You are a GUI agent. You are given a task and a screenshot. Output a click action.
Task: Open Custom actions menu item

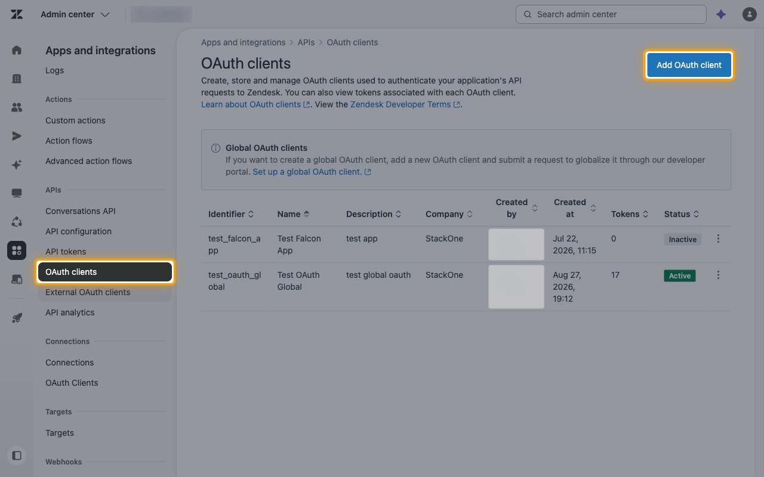(x=75, y=120)
